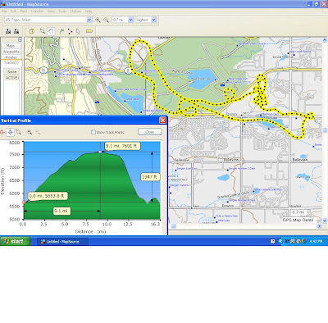Open the Transfer menu

tap(37, 11)
